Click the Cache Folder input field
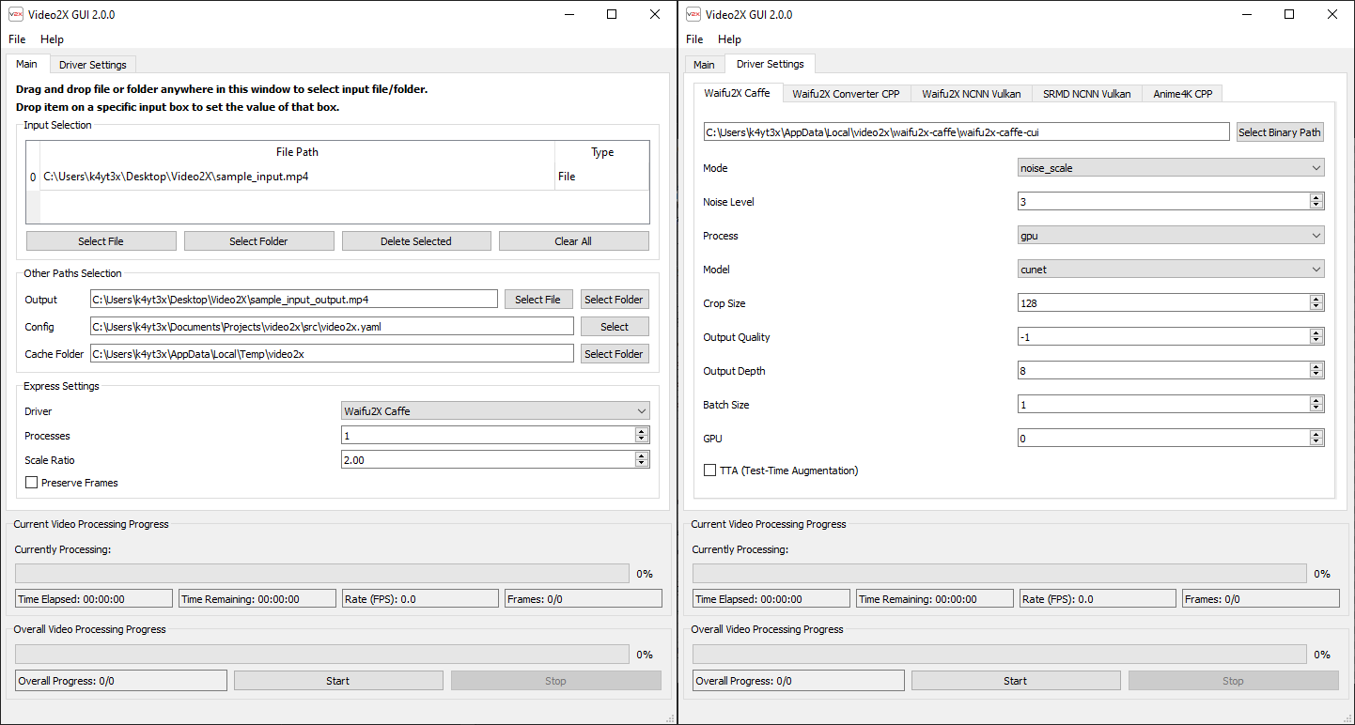The height and width of the screenshot is (725, 1355). pyautogui.click(x=332, y=354)
